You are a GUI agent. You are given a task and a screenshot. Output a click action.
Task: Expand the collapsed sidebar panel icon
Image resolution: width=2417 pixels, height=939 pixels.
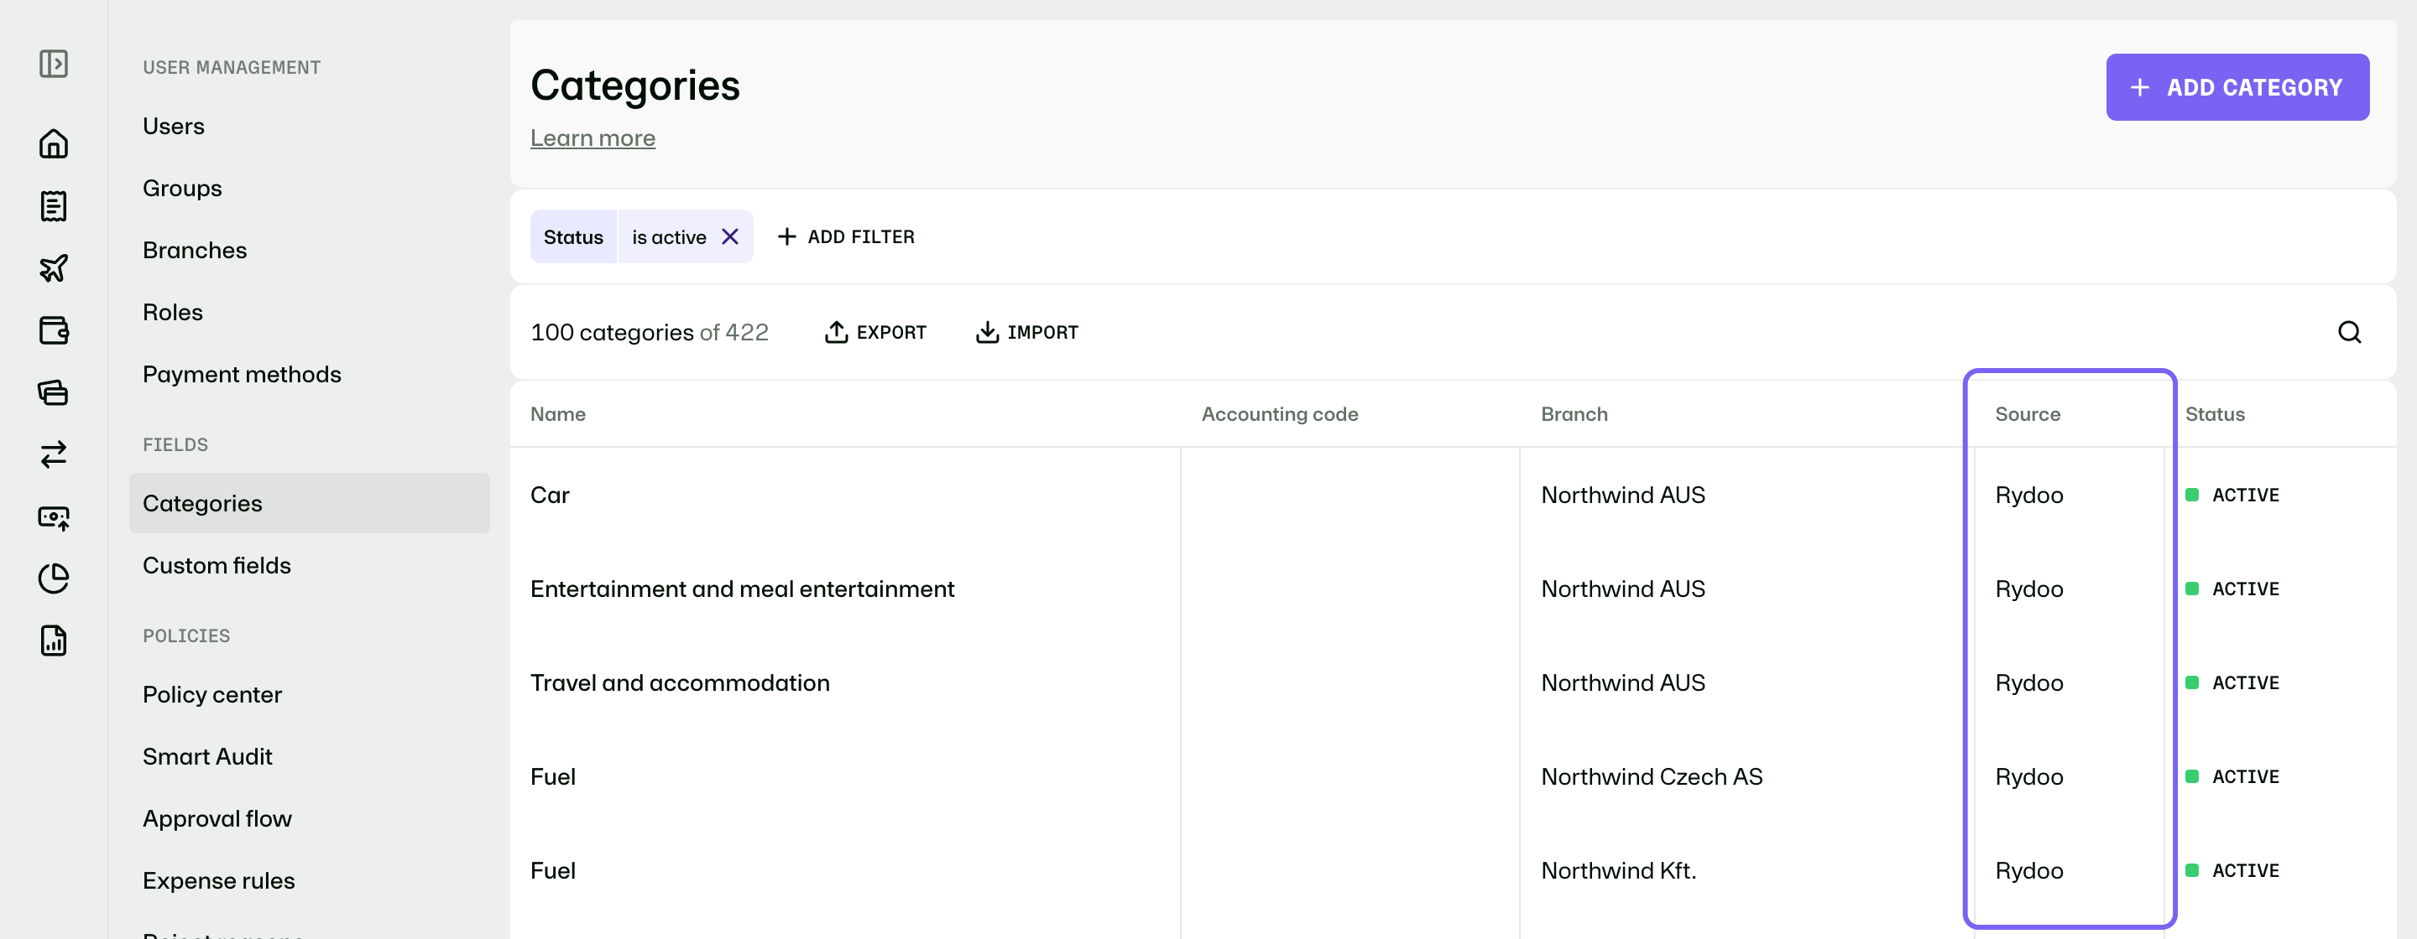click(x=54, y=64)
